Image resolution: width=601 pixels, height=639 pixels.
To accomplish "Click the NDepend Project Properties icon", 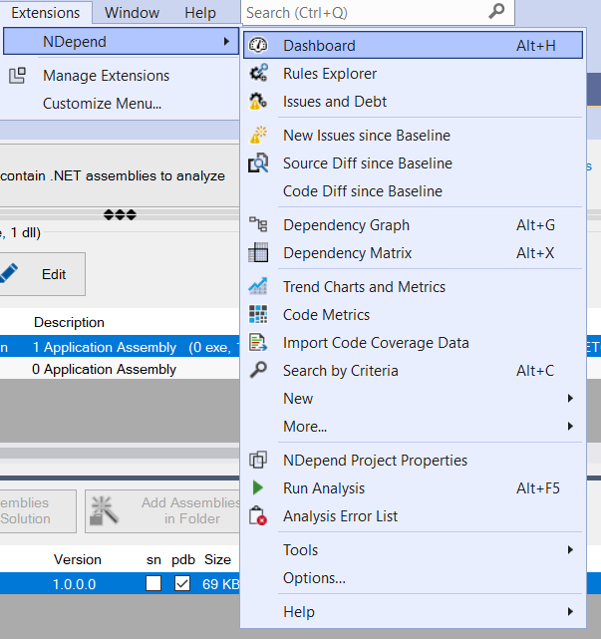I will (x=258, y=461).
